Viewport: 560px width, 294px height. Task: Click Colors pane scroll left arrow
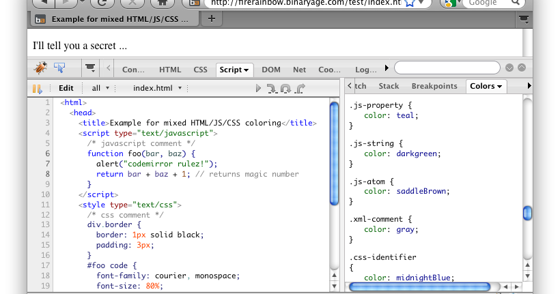point(505,286)
